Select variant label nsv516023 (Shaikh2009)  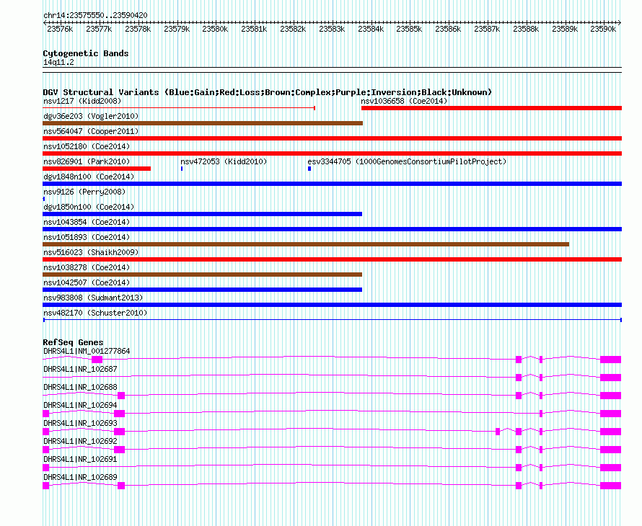tap(91, 252)
